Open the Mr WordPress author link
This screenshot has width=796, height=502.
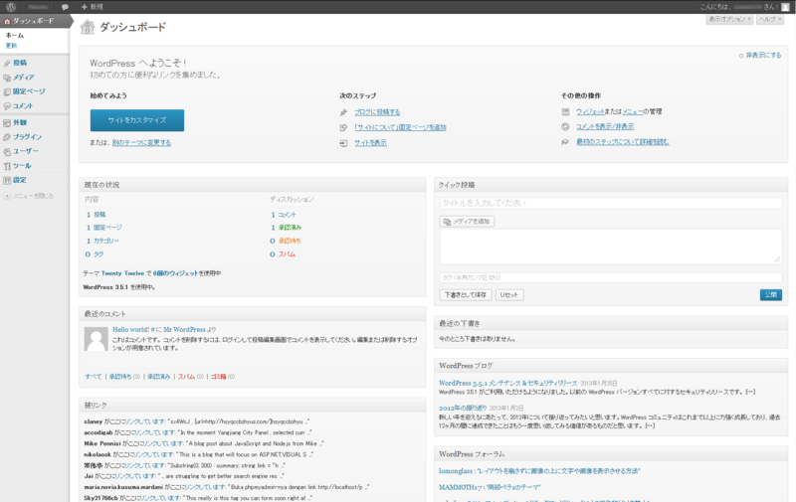[x=184, y=330]
